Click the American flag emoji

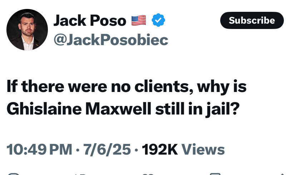(139, 21)
